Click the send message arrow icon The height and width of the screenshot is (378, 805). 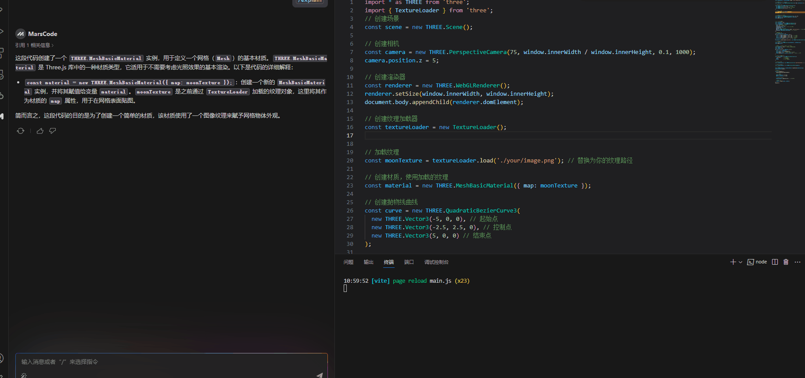320,375
